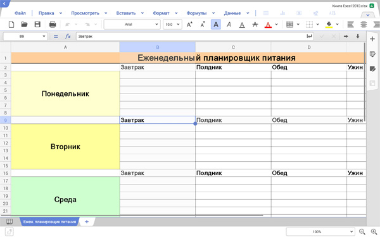Expand the font size 10.0 dropdown
Image resolution: width=380 pixels, height=237 pixels.
tap(172, 25)
